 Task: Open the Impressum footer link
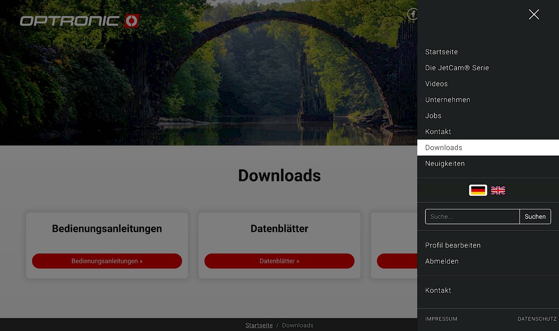tap(441, 319)
